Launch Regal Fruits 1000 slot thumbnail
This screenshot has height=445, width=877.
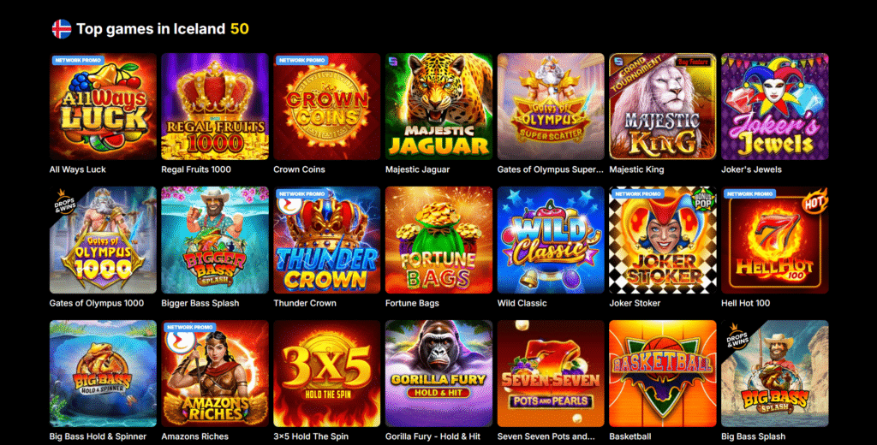tap(215, 107)
